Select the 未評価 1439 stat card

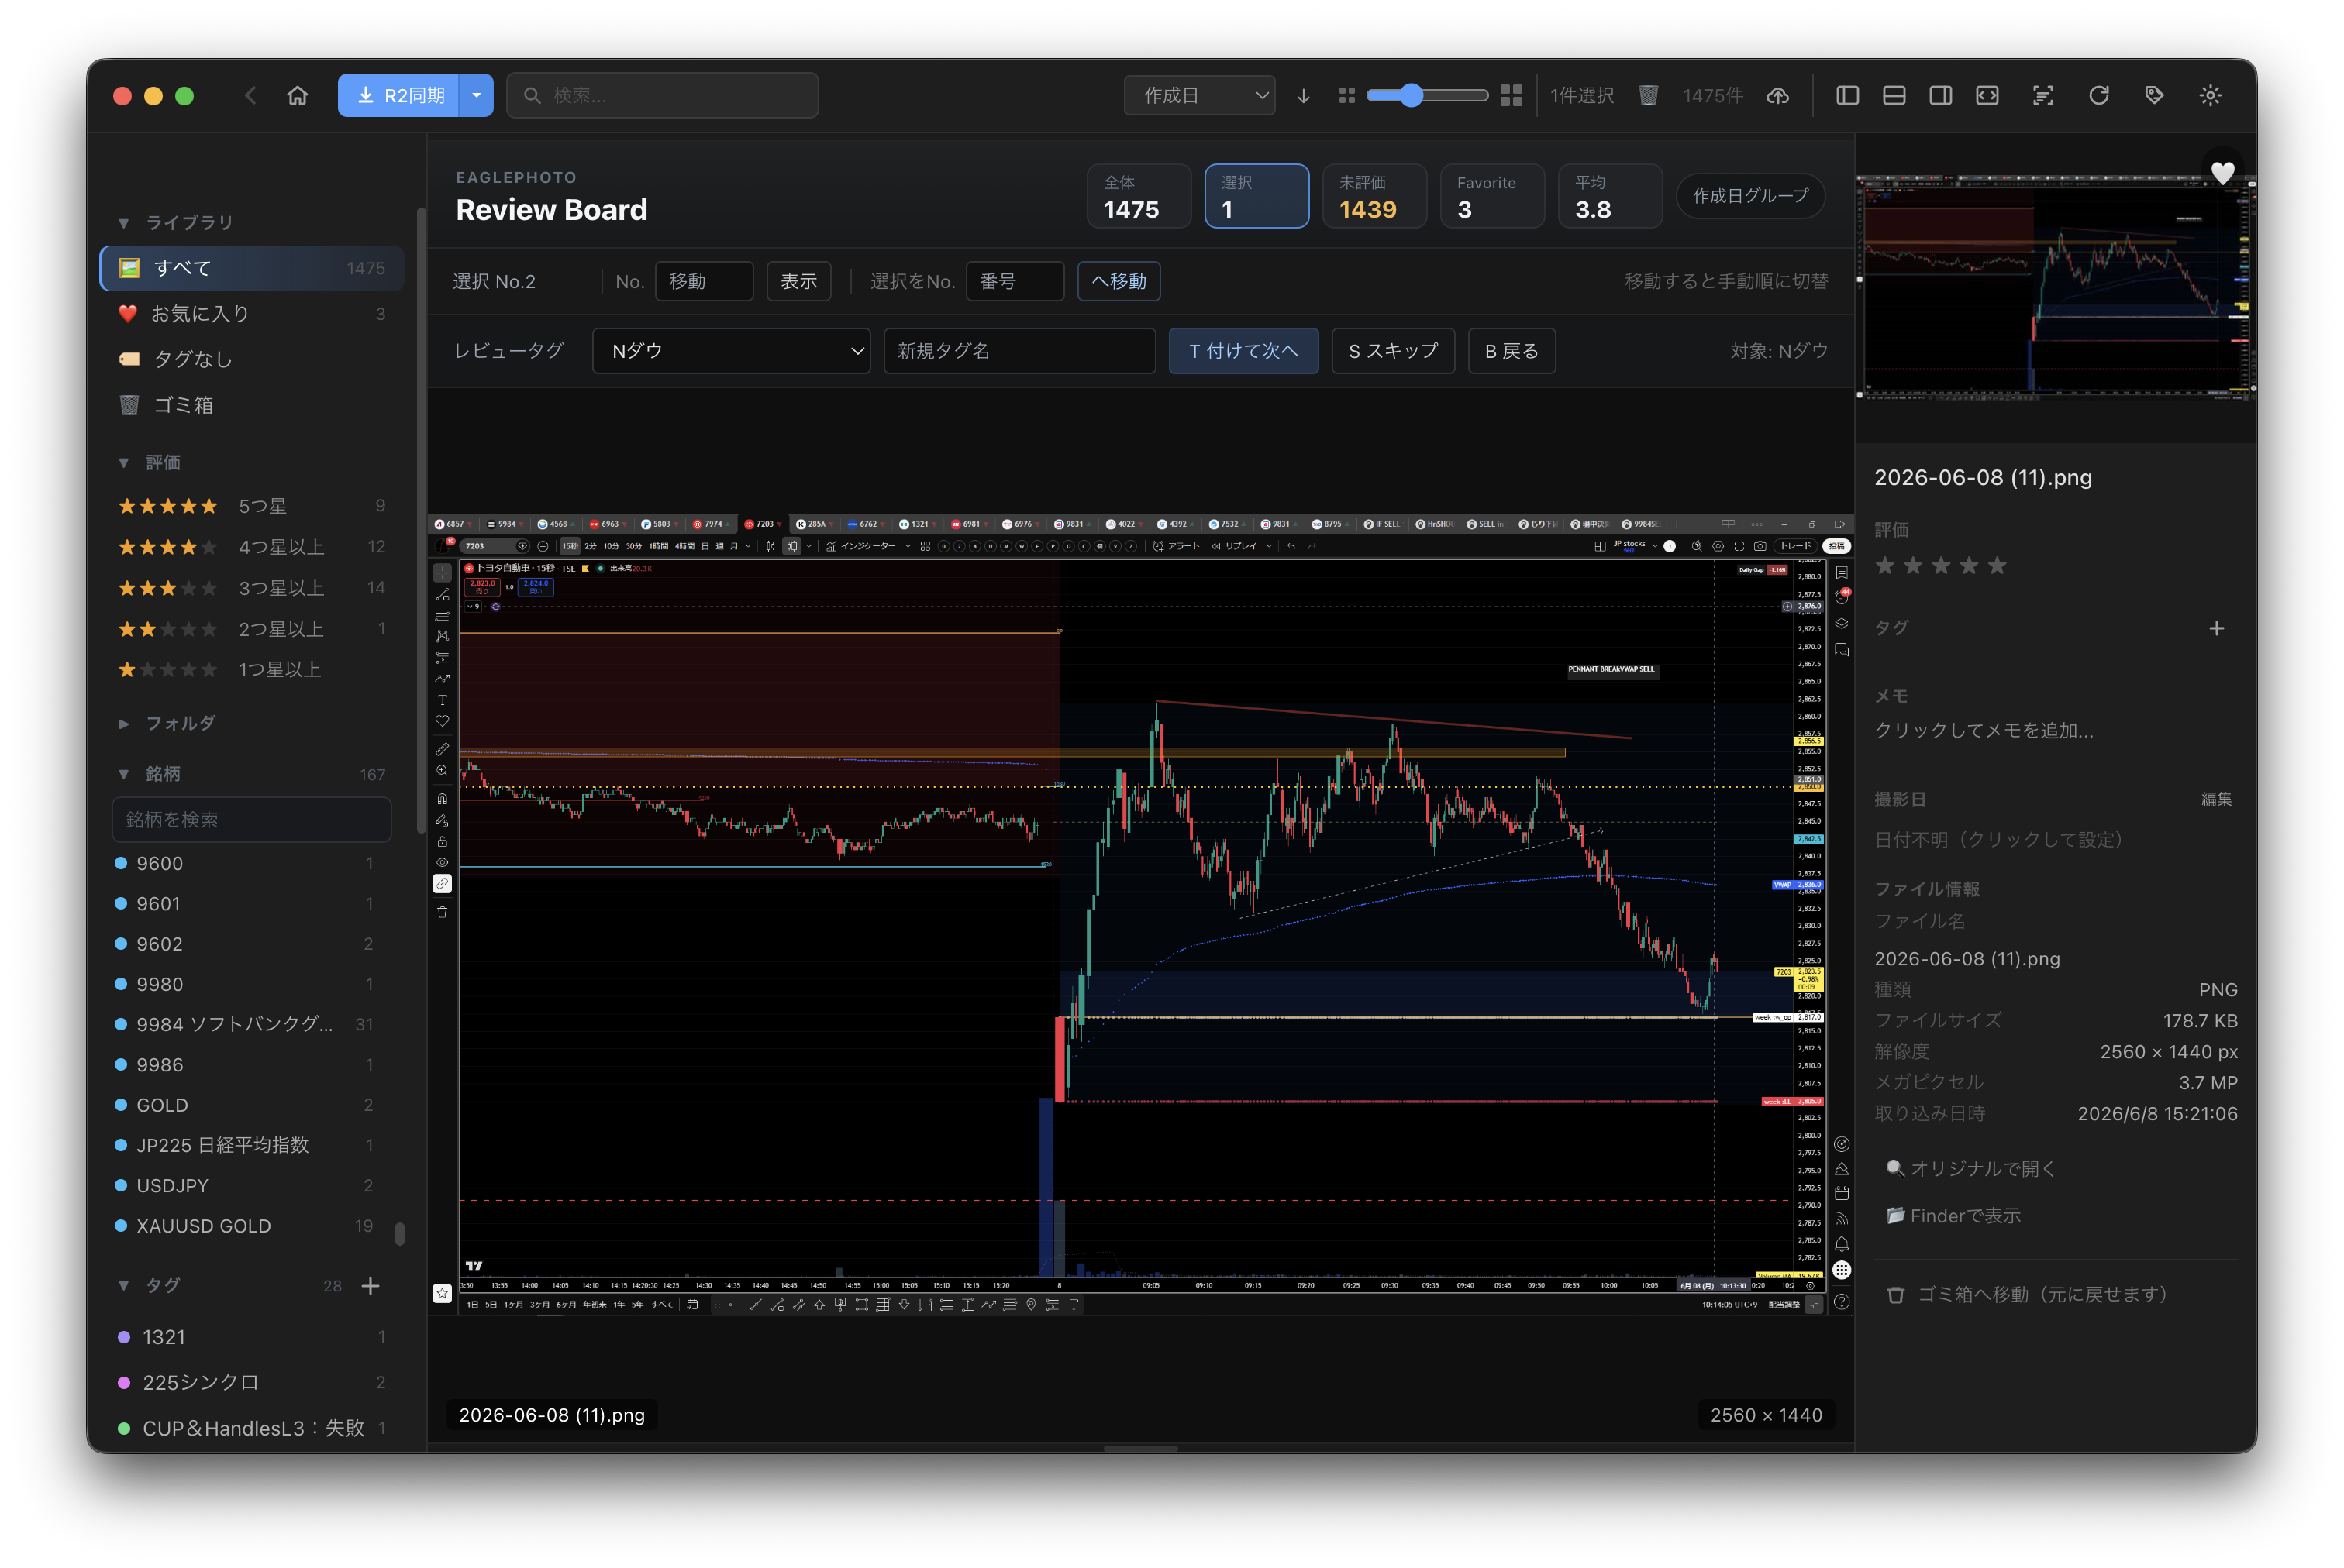[1374, 196]
